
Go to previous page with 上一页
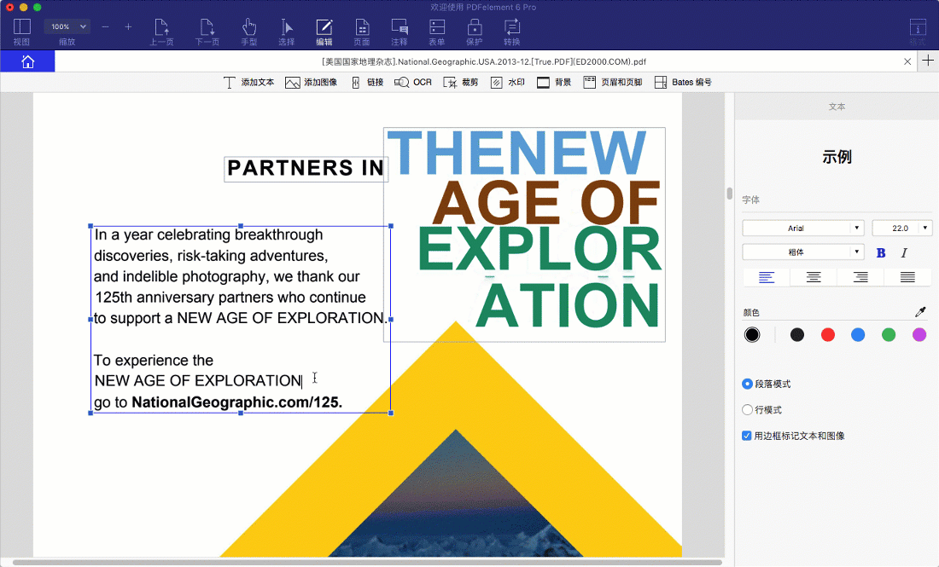tap(161, 32)
